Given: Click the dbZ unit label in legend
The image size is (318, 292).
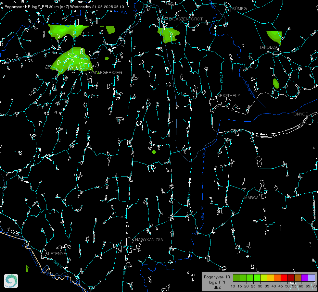Looking at the screenshot, I should [217, 287].
